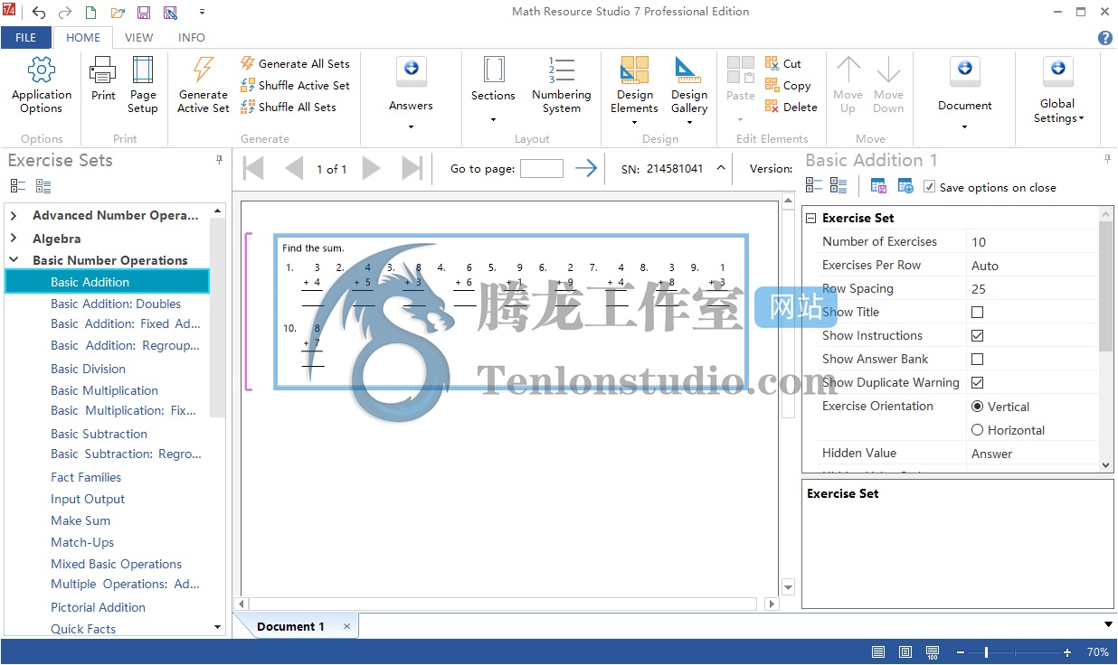Click Generate All Sets
This screenshot has width=1118, height=665.
pyautogui.click(x=296, y=63)
